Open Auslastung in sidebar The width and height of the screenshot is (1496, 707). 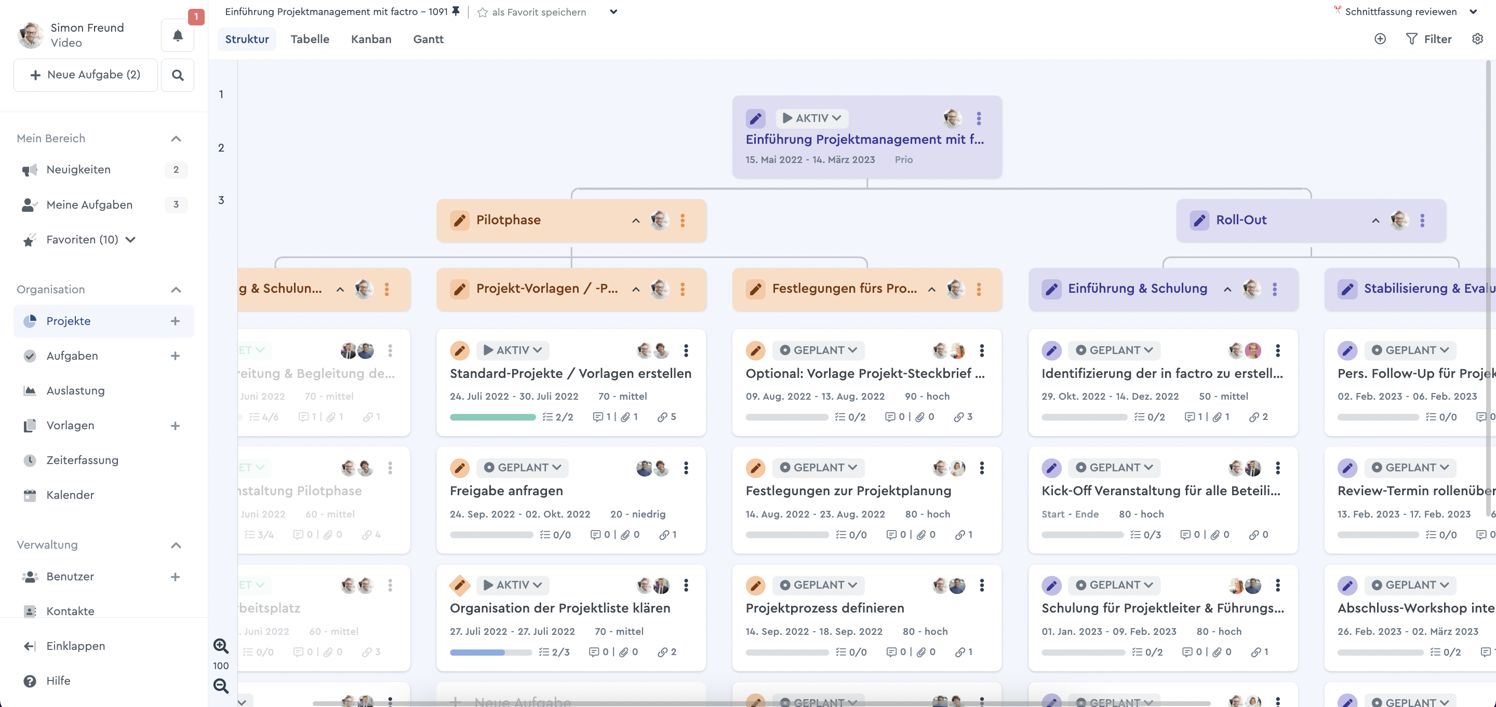[103, 391]
